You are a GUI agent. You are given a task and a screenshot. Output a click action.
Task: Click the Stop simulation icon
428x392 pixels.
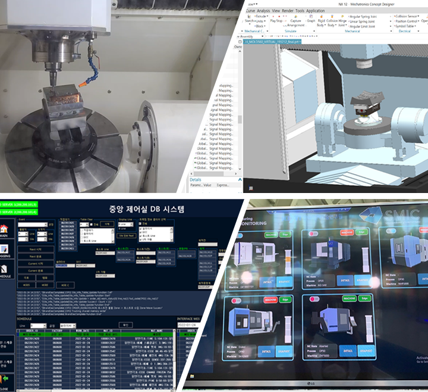(x=281, y=20)
